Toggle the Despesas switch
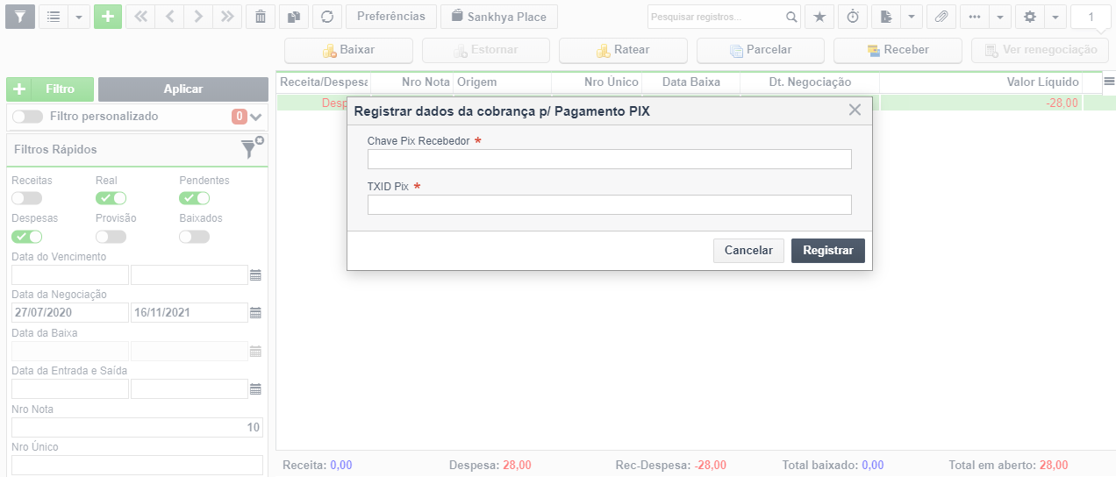Screen dimensions: 1116x477 point(27,236)
